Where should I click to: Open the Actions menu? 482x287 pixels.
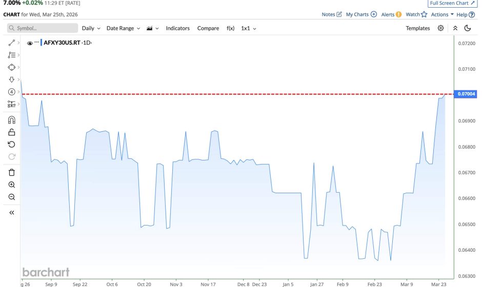click(442, 14)
